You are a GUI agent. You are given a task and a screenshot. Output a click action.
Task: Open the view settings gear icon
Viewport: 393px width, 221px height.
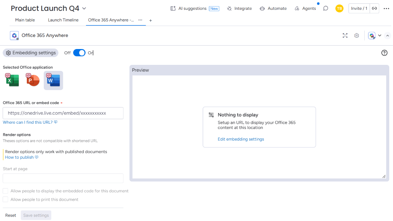pyautogui.click(x=357, y=35)
